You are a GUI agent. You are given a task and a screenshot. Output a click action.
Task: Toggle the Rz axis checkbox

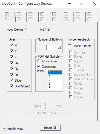tap(12, 75)
